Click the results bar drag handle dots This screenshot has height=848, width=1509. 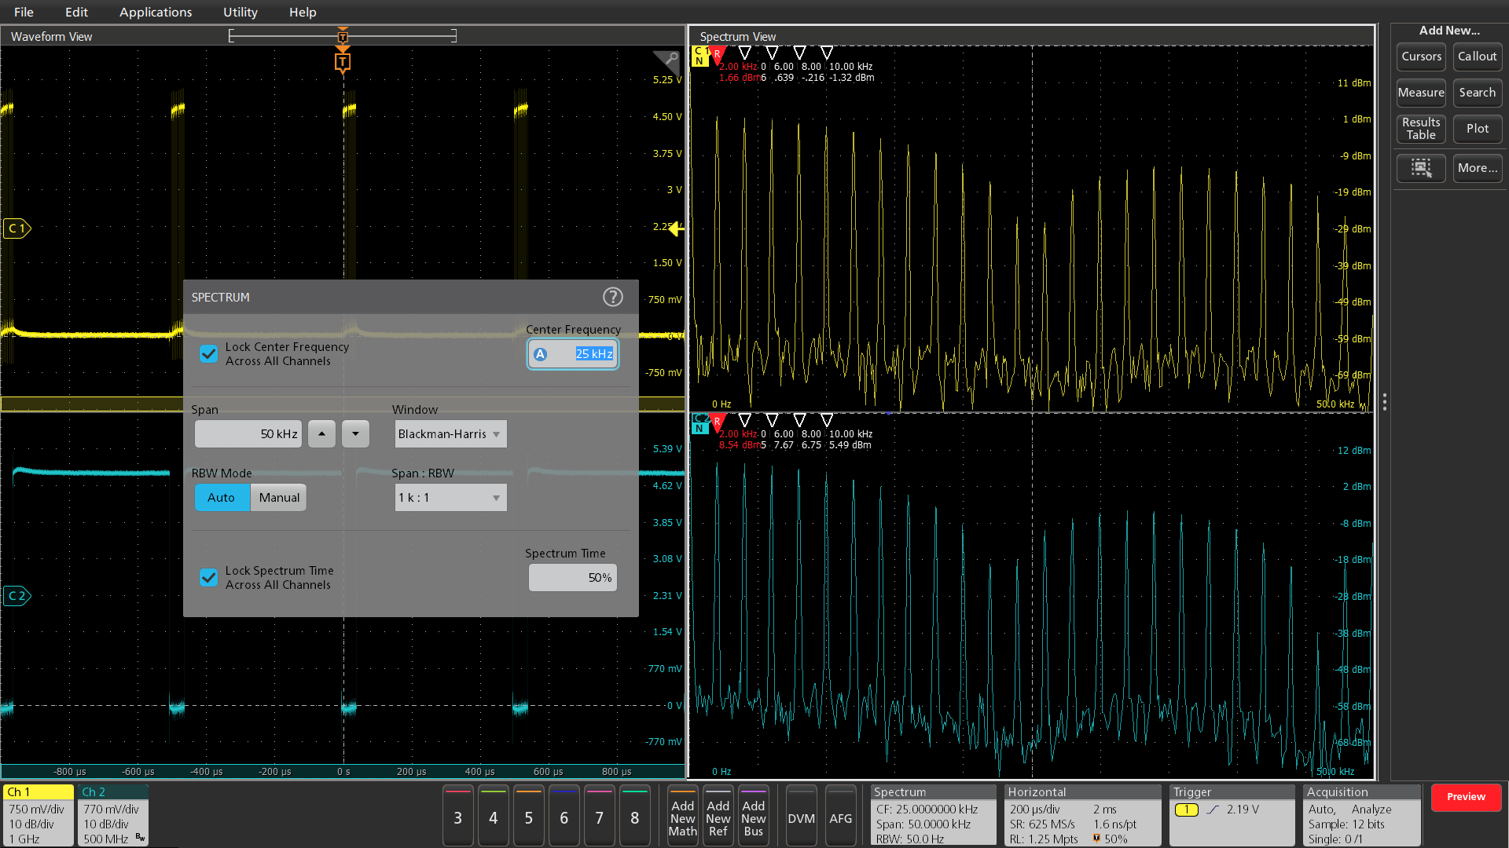pos(1384,402)
